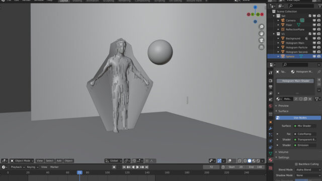Jump to next keyframe

[x=142, y=167]
